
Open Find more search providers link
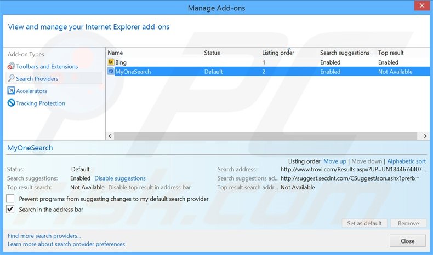click(x=44, y=236)
